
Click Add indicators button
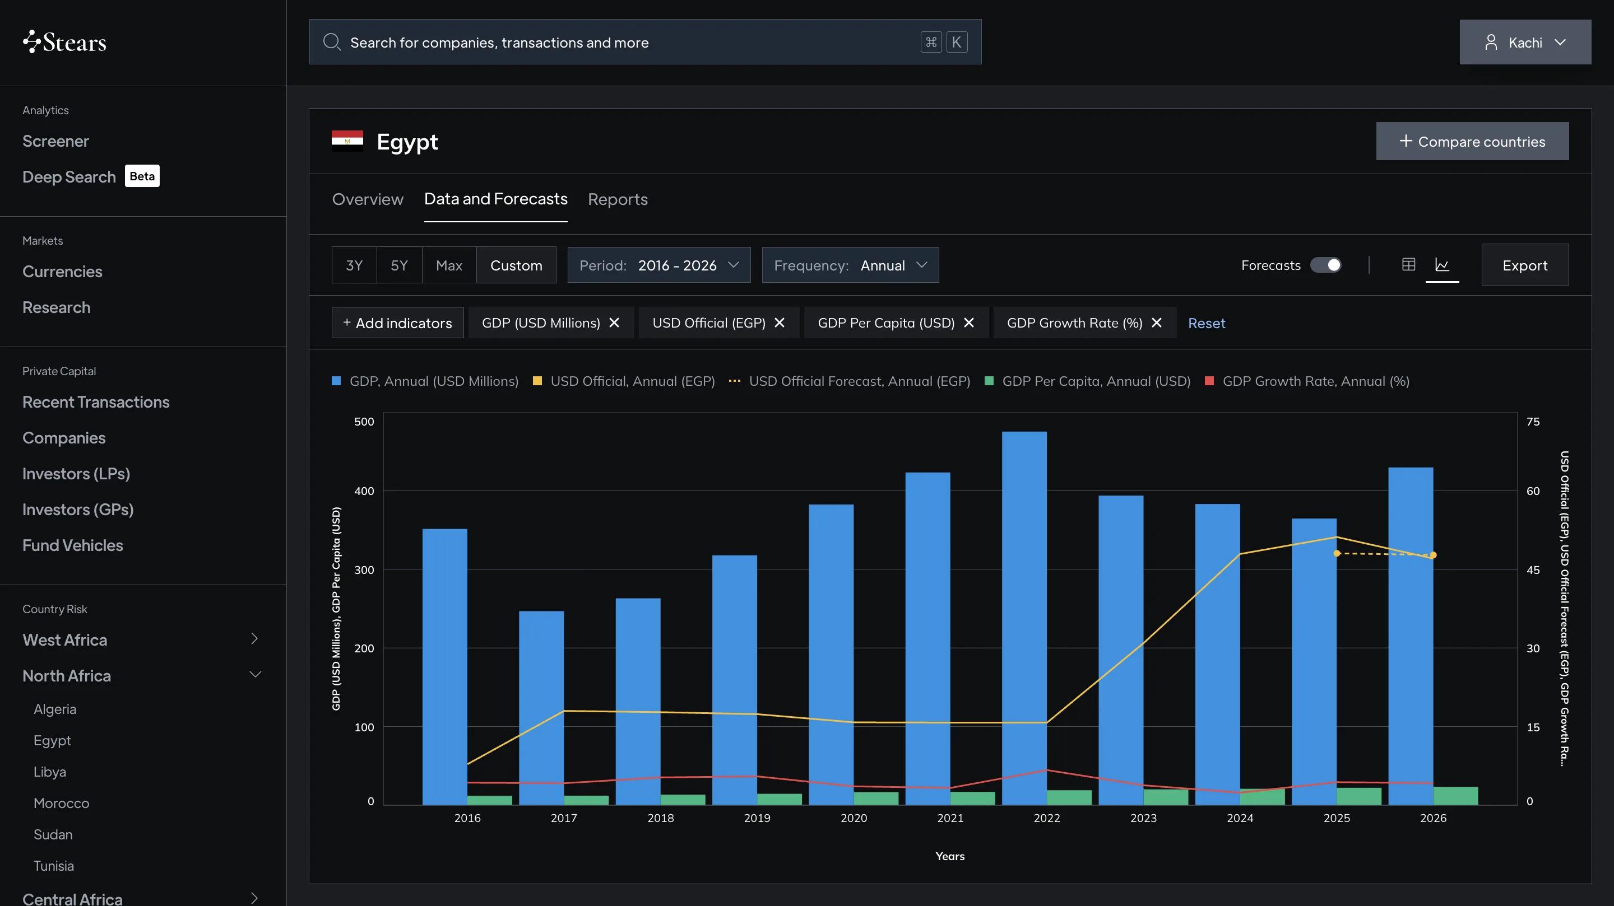pyautogui.click(x=397, y=323)
